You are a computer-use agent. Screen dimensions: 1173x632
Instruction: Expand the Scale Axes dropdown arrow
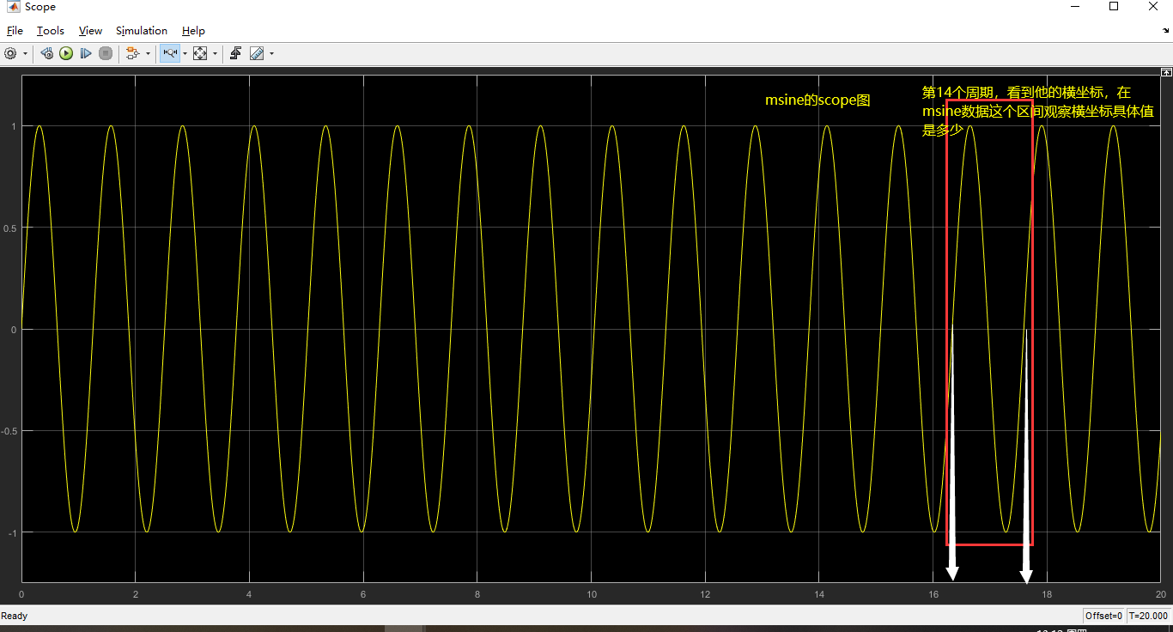(x=215, y=54)
